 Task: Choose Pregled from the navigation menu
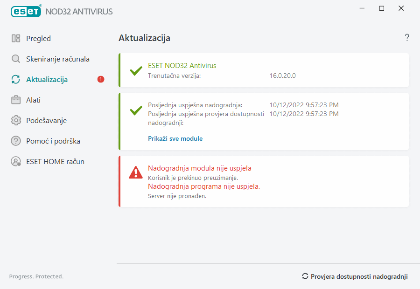(38, 38)
